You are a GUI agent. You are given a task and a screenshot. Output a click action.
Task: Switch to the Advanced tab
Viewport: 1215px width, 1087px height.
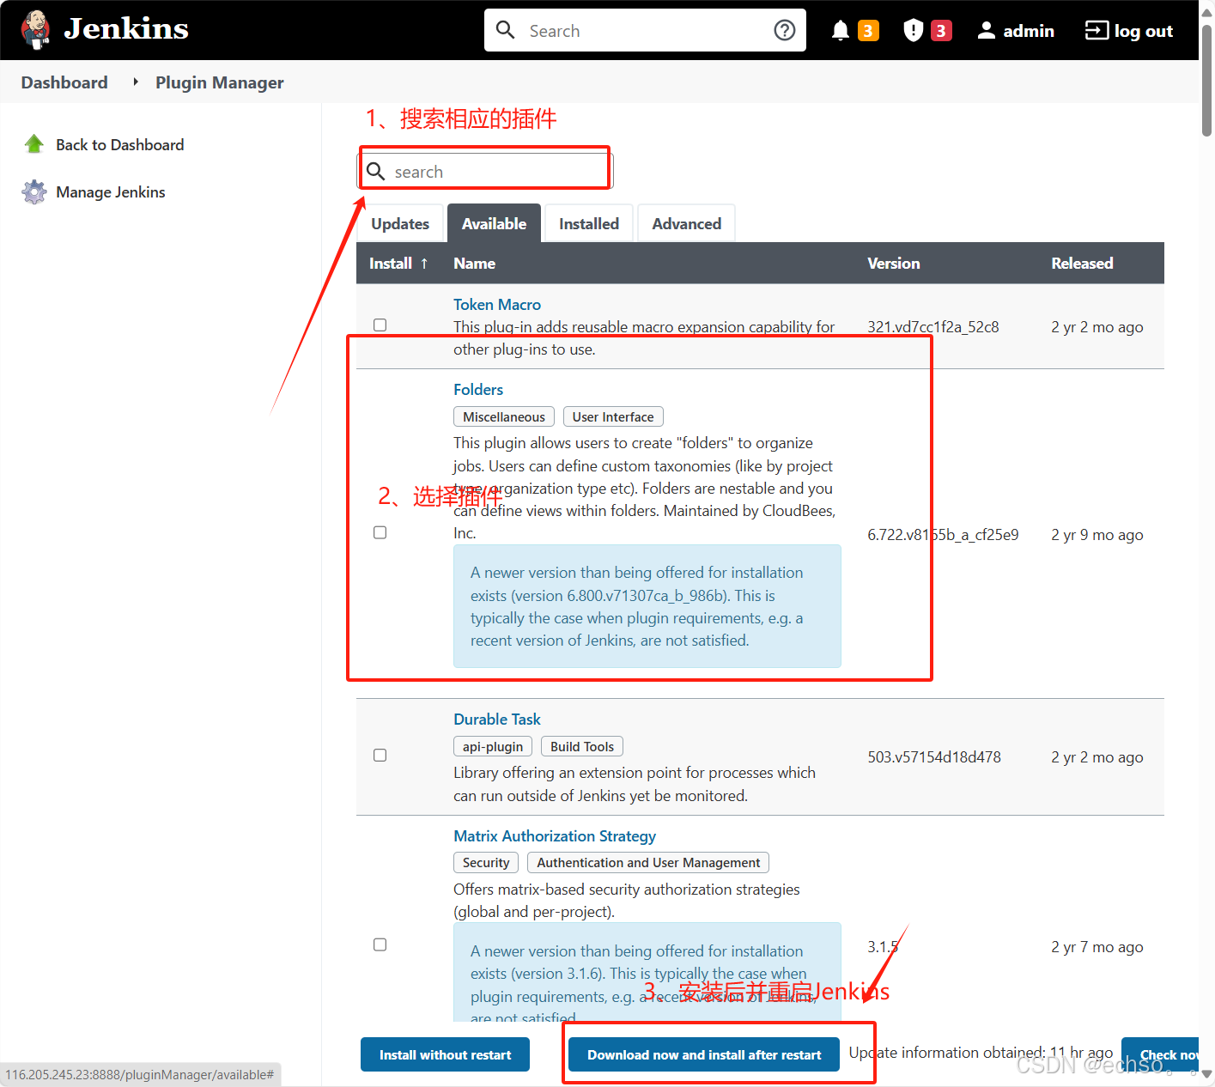tap(687, 223)
